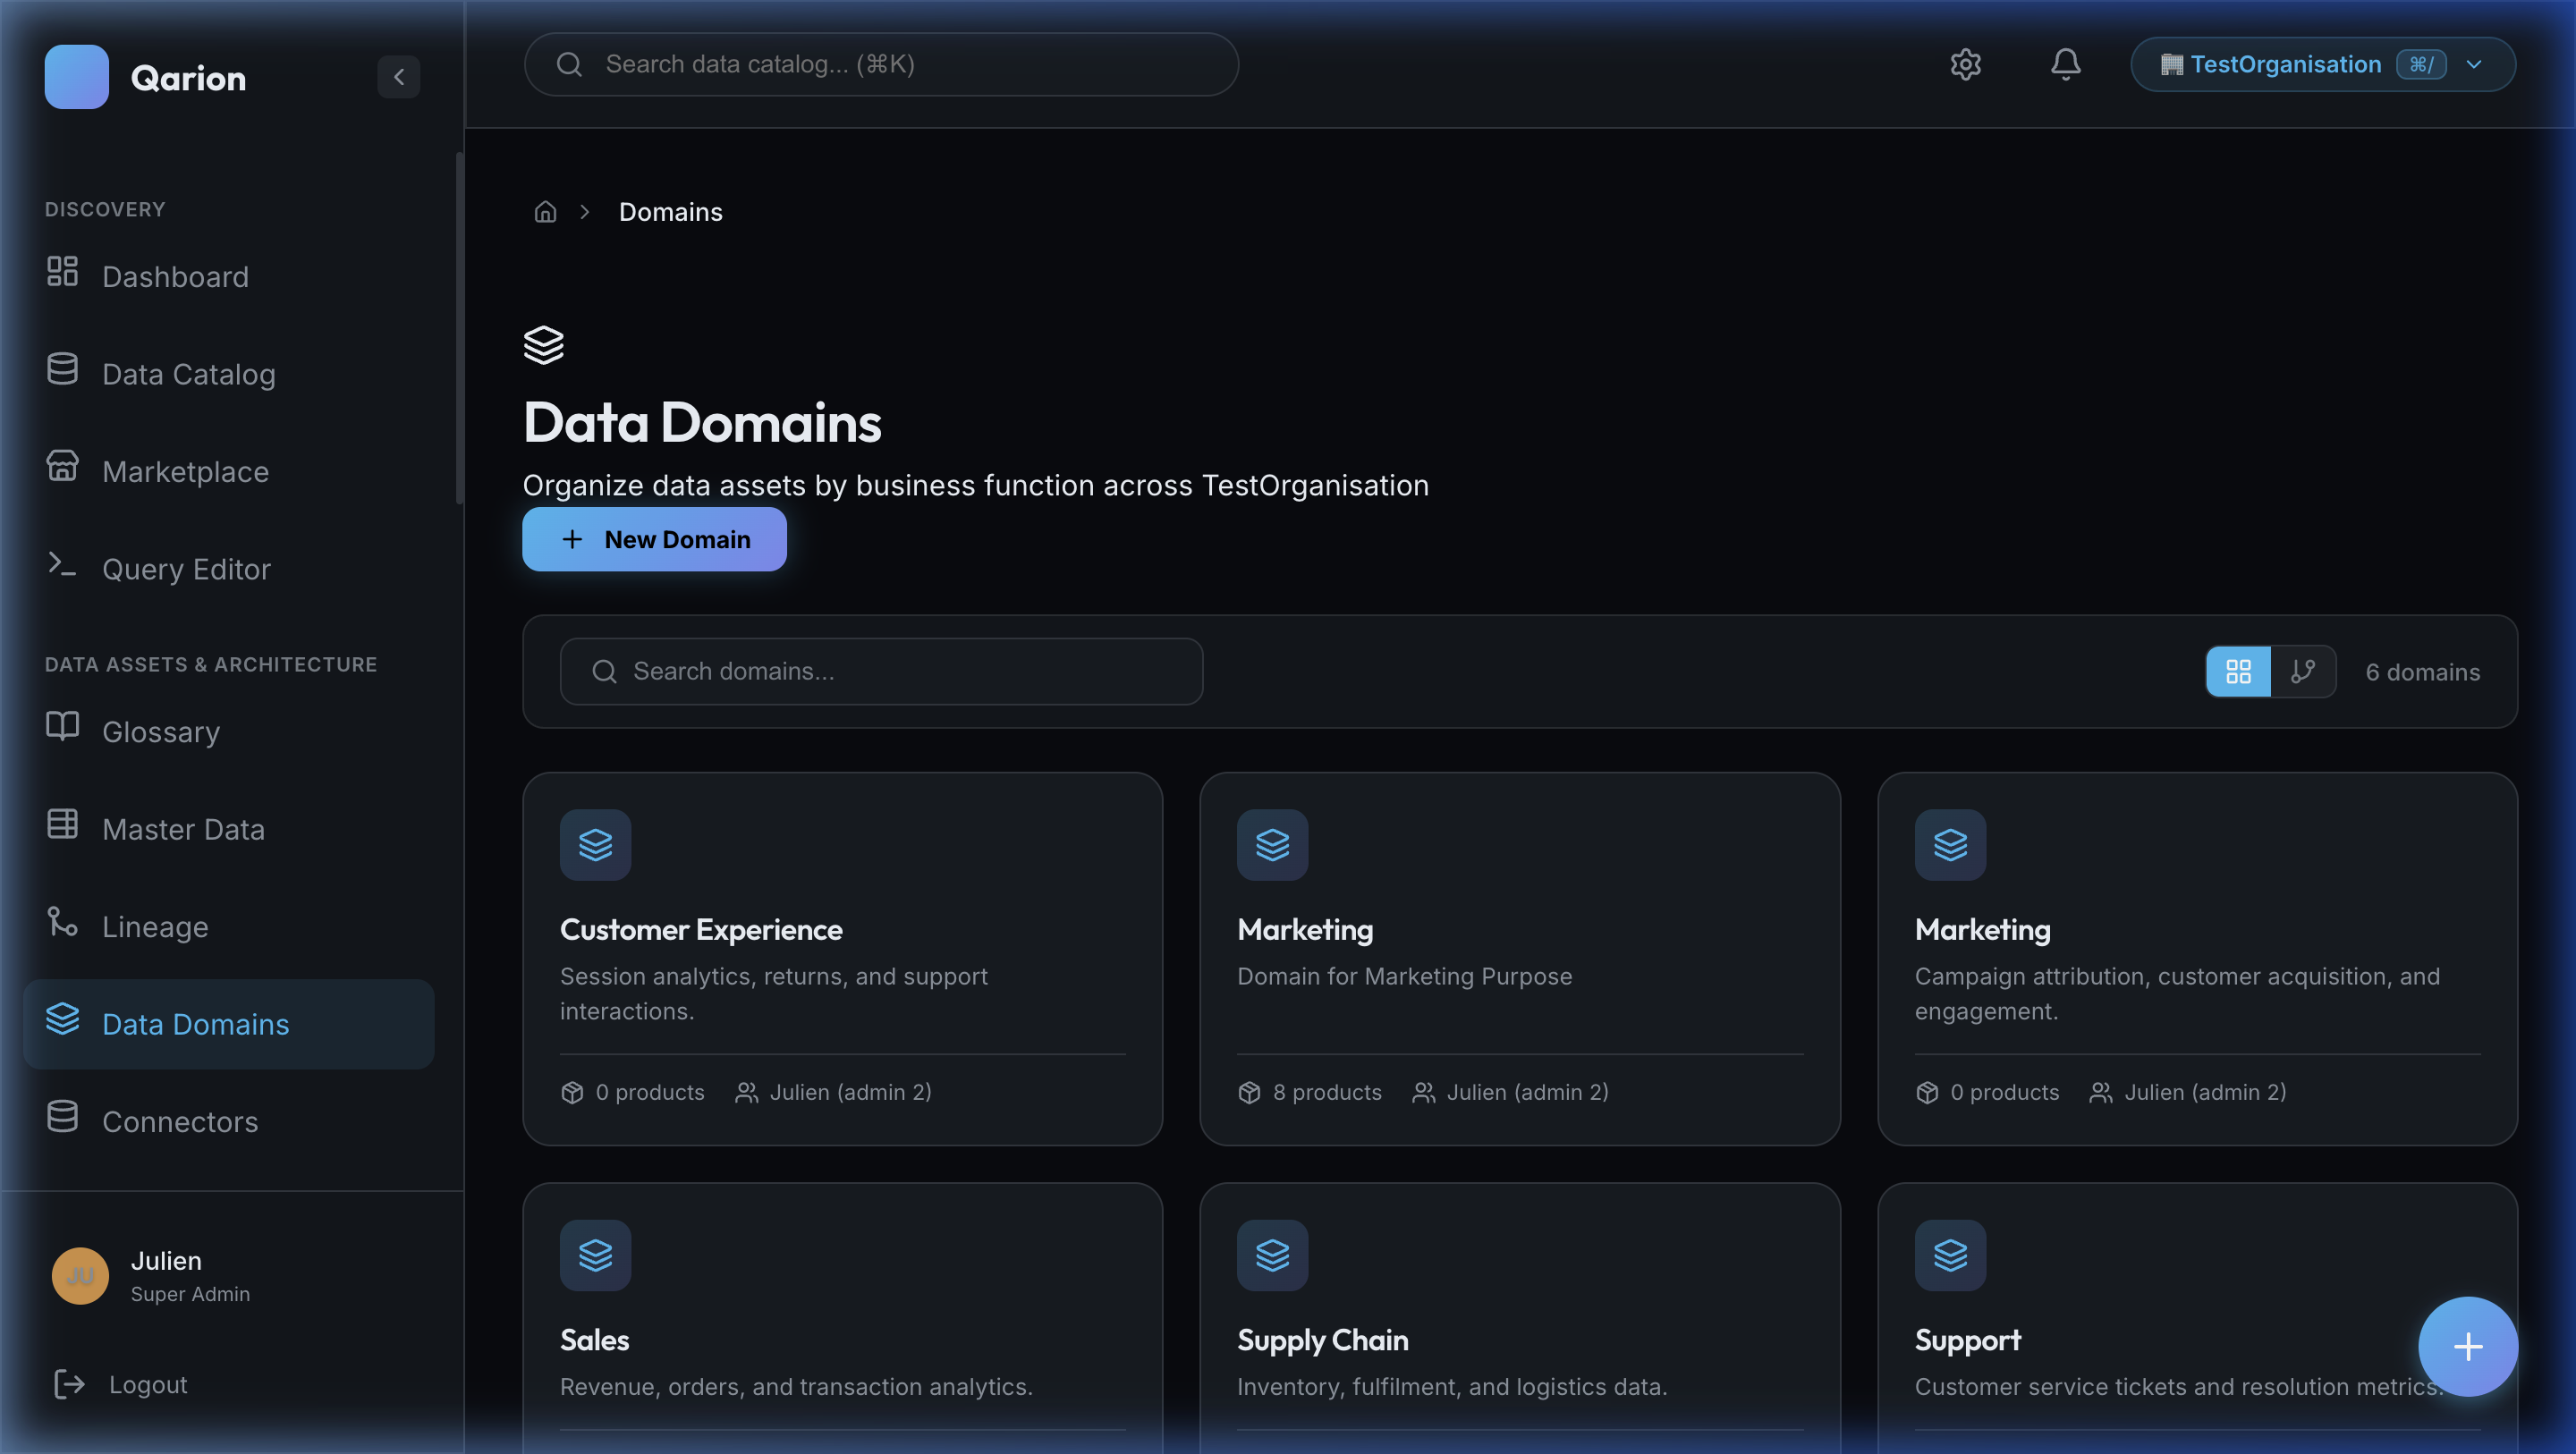Click the Supply Chain domain layers icon
2576x1454 pixels.
tap(1272, 1255)
